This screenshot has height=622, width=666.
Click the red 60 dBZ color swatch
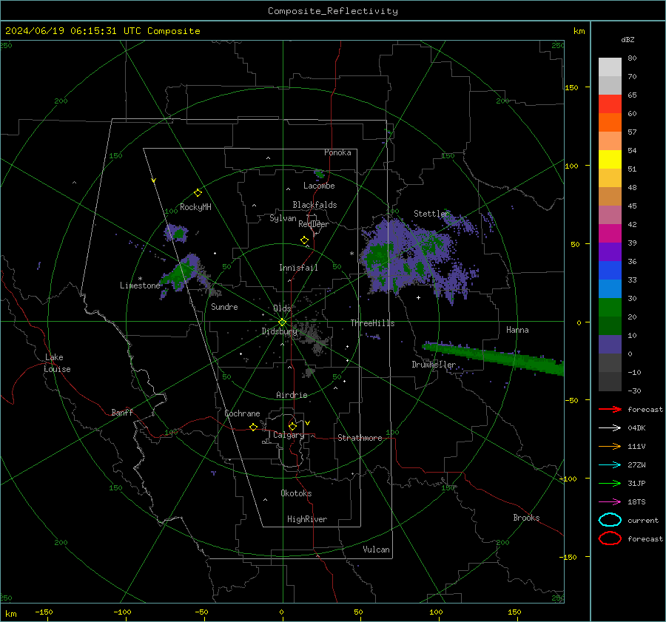click(x=610, y=104)
